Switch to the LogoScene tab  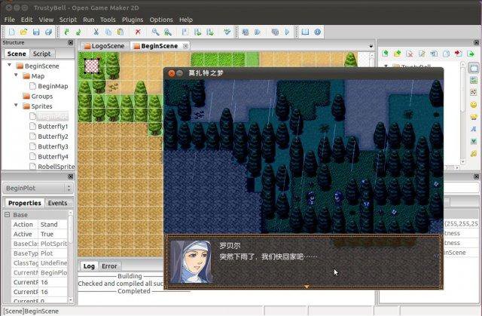coord(105,46)
